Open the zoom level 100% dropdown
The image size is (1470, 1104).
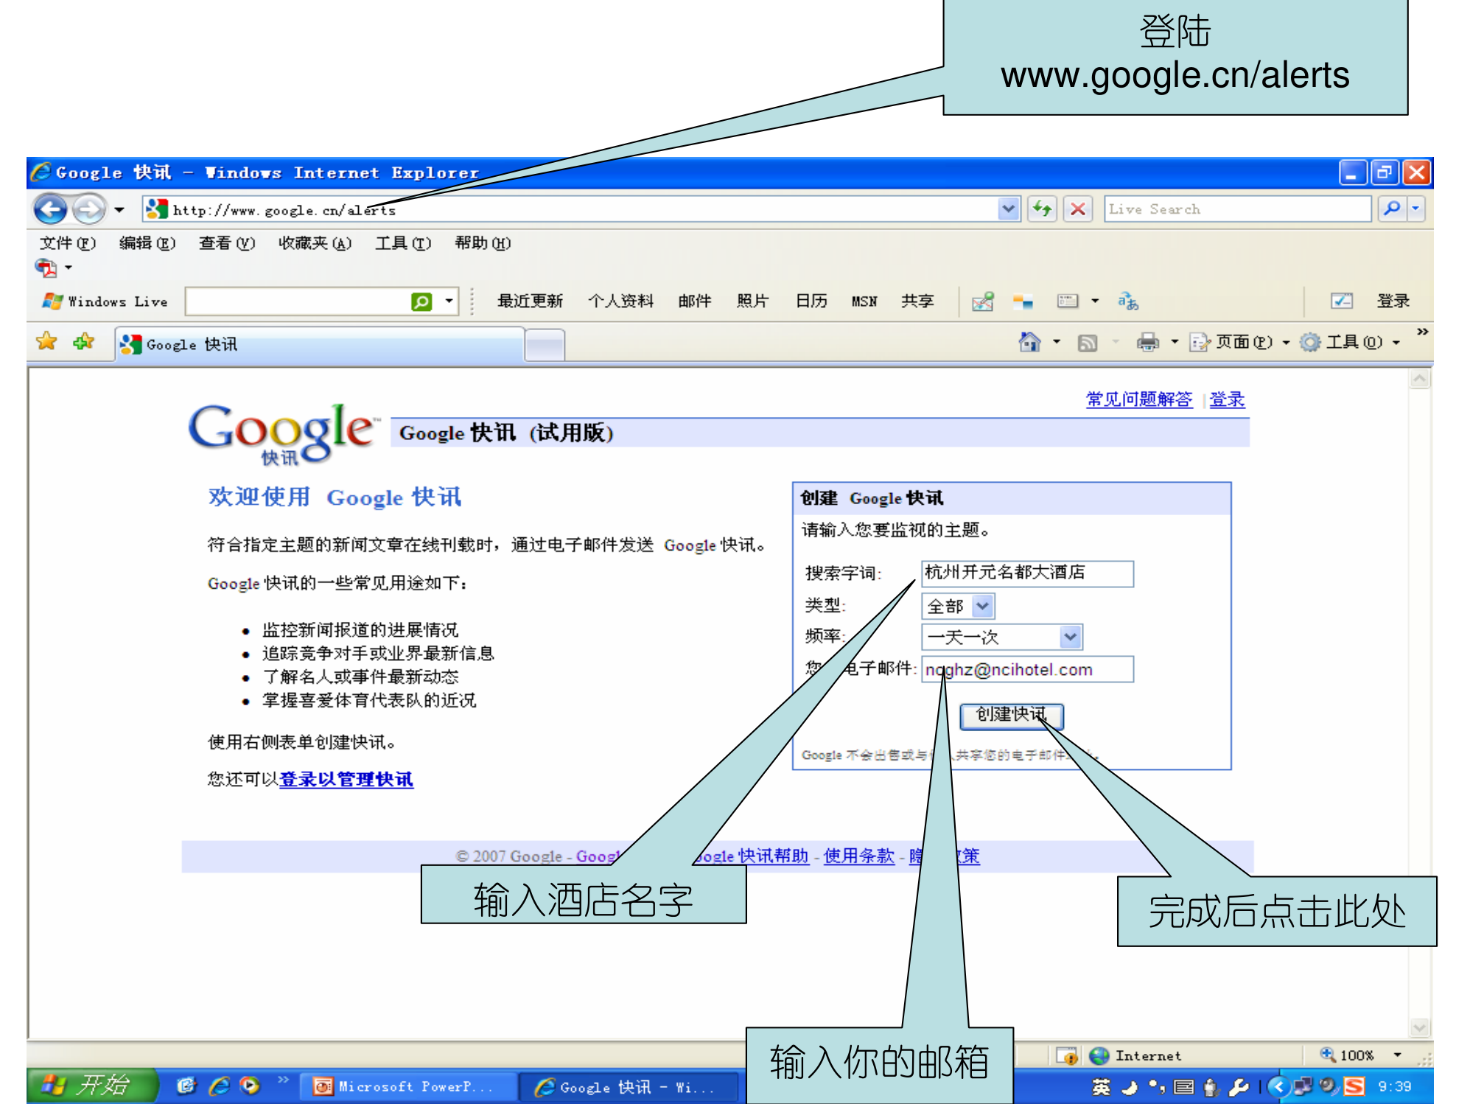(x=1397, y=1055)
